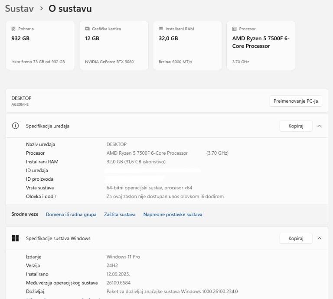The height and width of the screenshot is (299, 333).
Task: Collapse the Specifikacije sustava Windows chevron
Action: 320,238
